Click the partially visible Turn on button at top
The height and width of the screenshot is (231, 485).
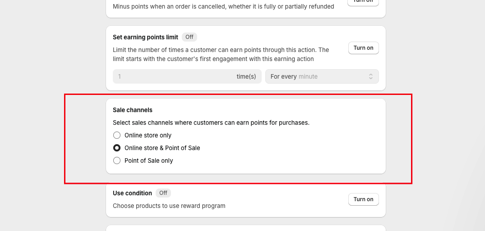363,2
